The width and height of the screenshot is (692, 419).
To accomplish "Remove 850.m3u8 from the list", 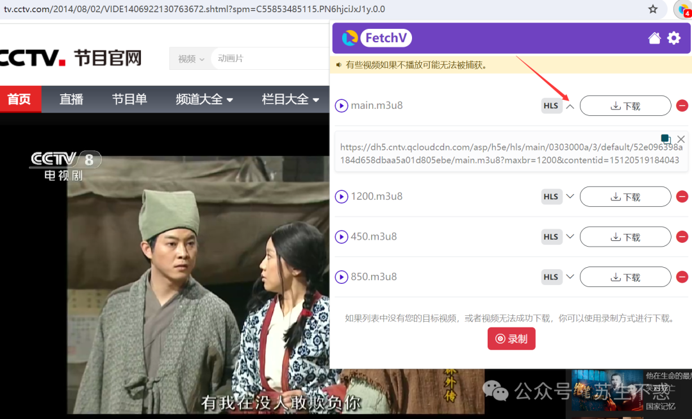I will click(682, 277).
